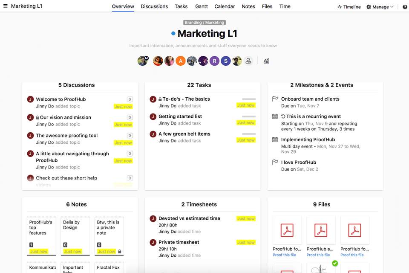The image size is (409, 273).
Task: Open the project statistics chart icon
Action: coord(266,61)
